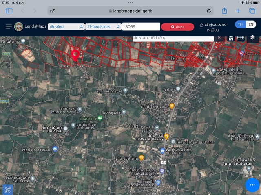Expand the เชียงใหม่ province dropdown
261x195 pixels.
[66, 27]
